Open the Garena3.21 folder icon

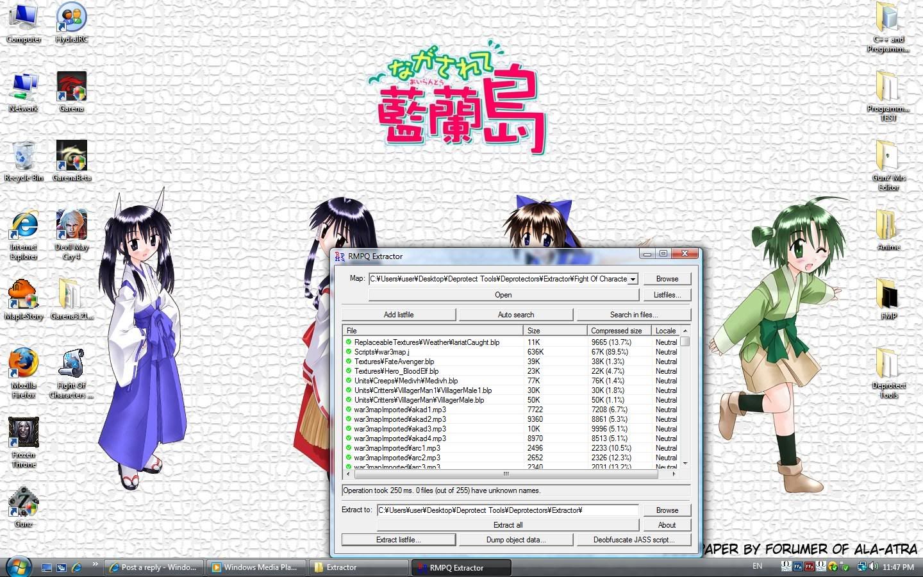click(72, 299)
